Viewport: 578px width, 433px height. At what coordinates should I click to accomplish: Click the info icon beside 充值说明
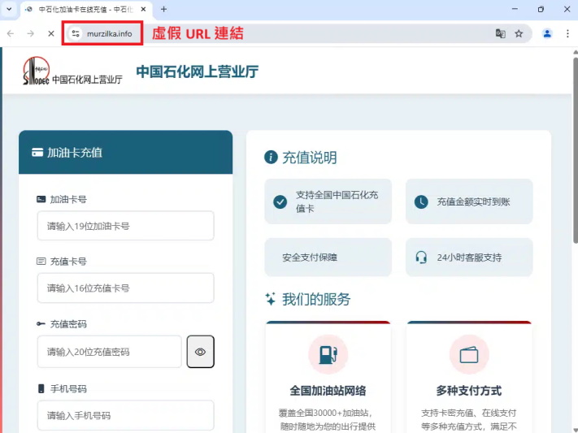(271, 157)
